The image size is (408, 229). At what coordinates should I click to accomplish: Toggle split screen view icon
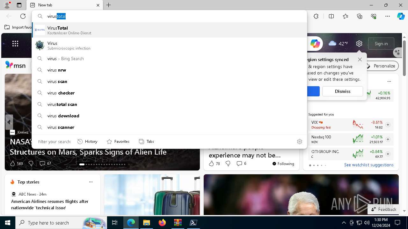[331, 16]
